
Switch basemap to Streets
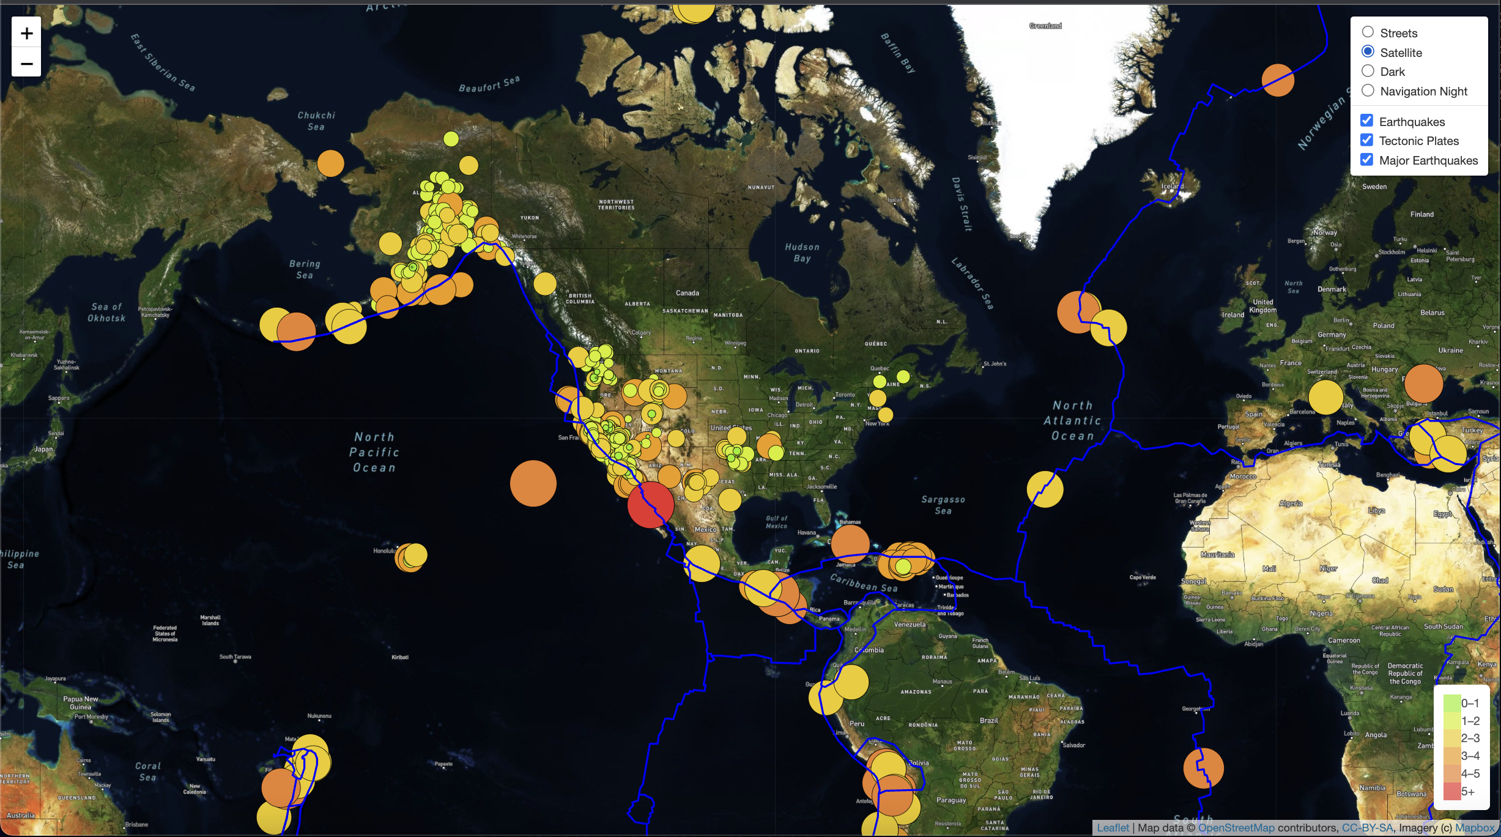(x=1368, y=32)
